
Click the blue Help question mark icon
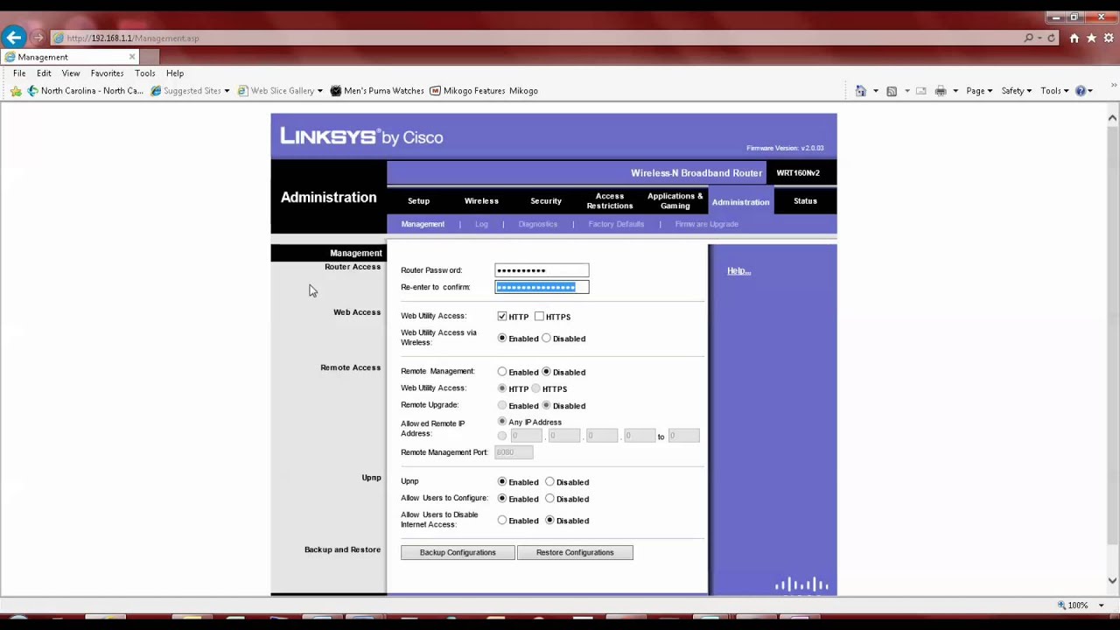pos(1081,91)
